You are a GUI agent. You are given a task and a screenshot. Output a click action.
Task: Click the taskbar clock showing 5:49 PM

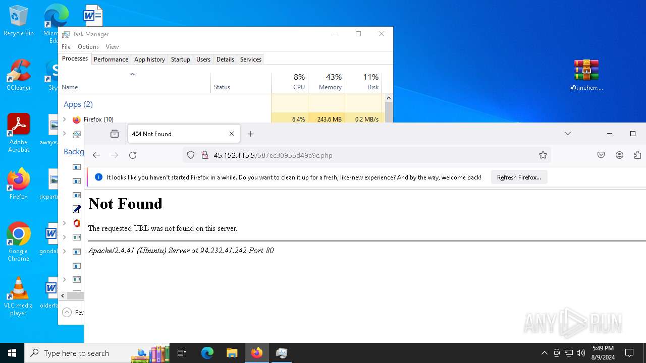point(603,353)
